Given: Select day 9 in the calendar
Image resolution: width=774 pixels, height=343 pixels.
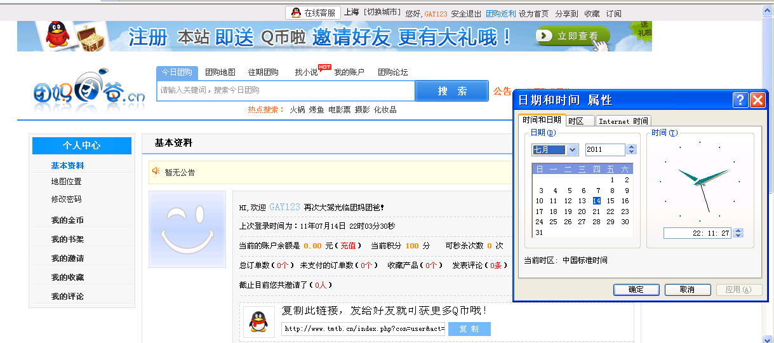Looking at the screenshot, I should pos(625,191).
